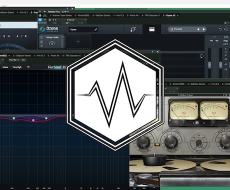Click the left VU meter on Kramer Tape

coord(183,109)
